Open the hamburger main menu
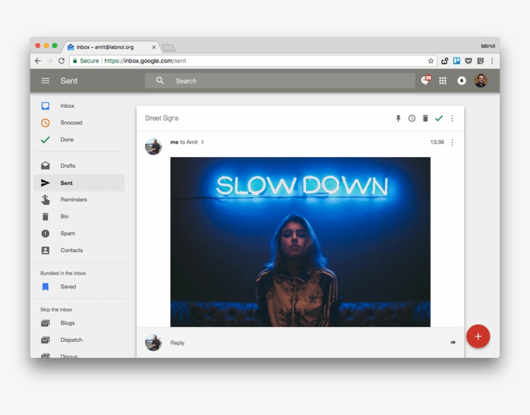 [x=45, y=81]
